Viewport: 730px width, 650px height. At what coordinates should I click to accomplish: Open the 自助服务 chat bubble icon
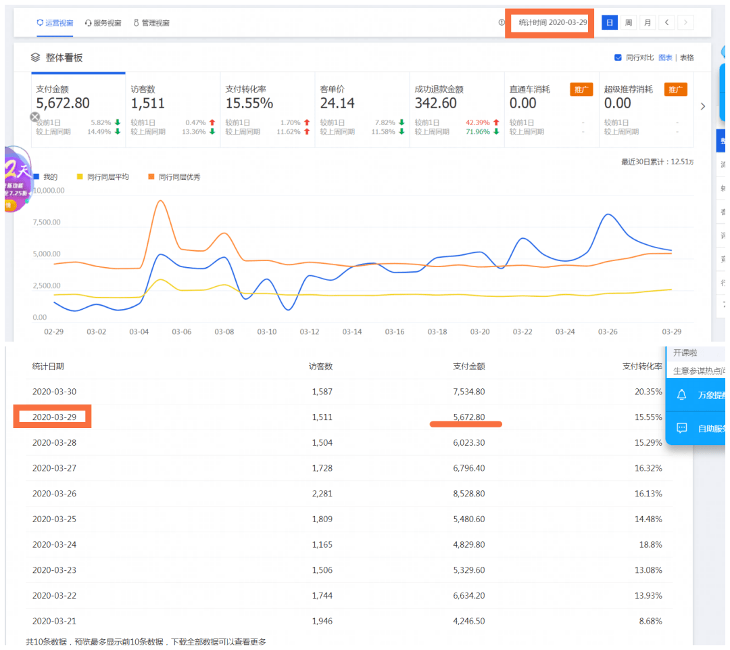pyautogui.click(x=681, y=428)
